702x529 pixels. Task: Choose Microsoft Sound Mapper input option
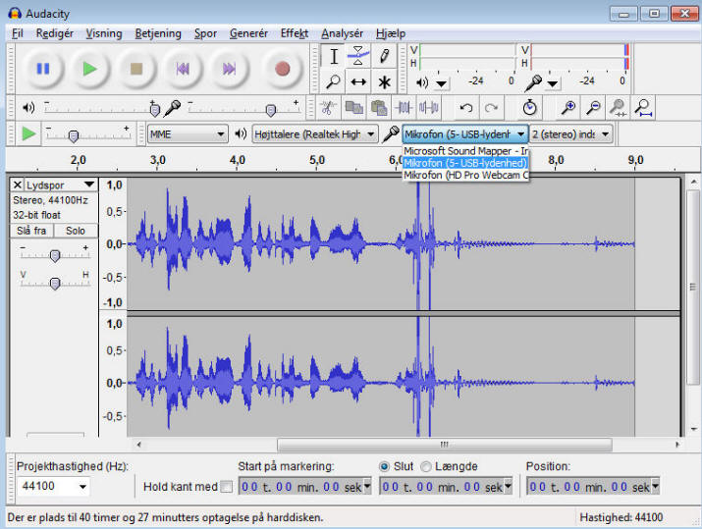pos(465,151)
